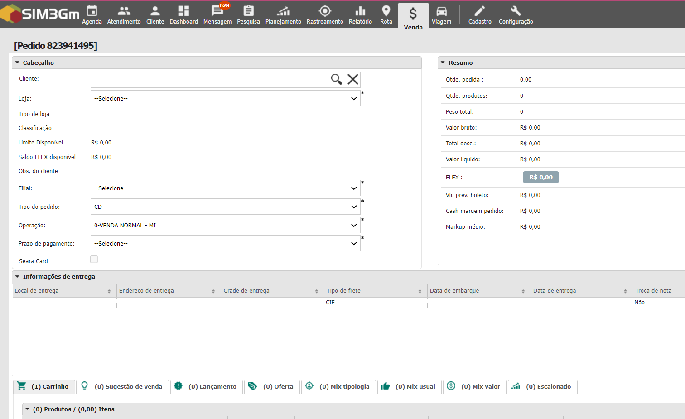Switch to the Lançamento tab

206,386
